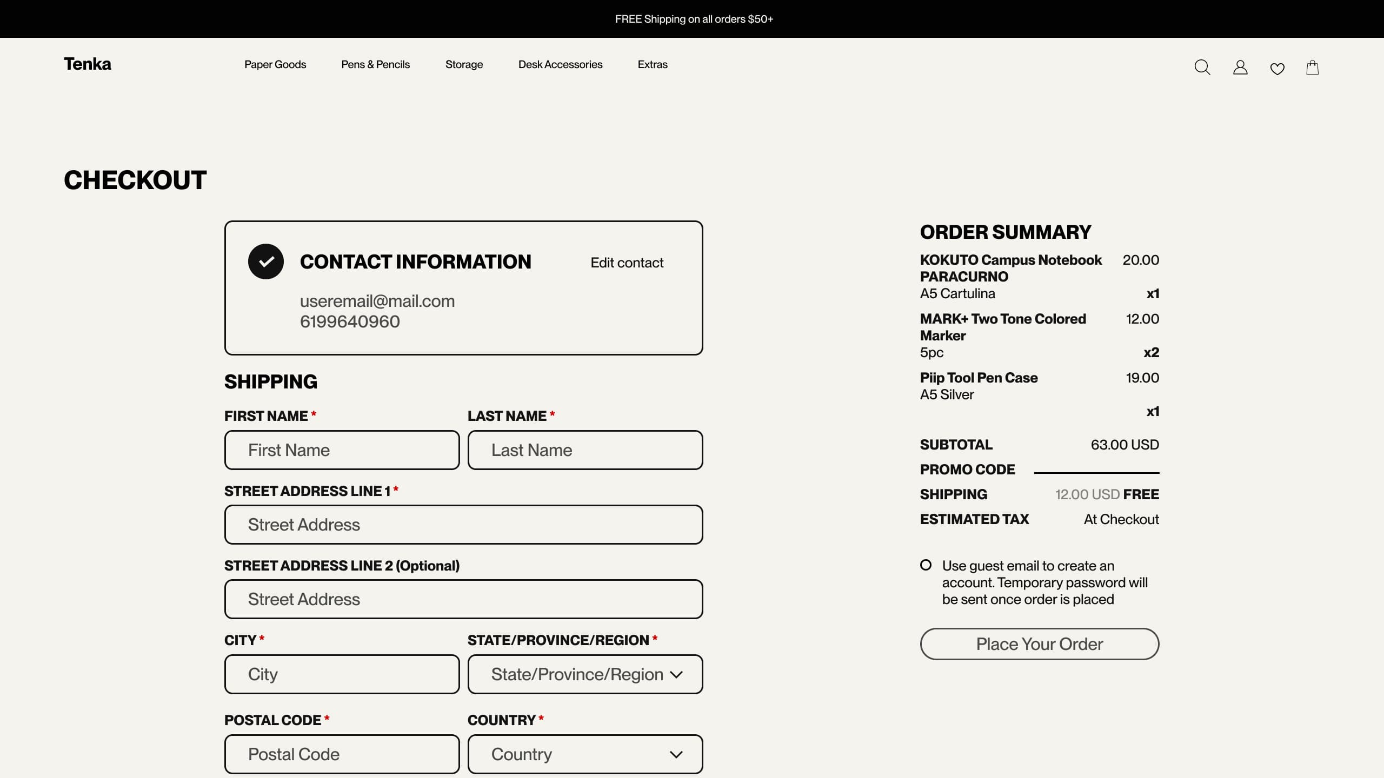
Task: Focus the City field
Action: (x=342, y=674)
